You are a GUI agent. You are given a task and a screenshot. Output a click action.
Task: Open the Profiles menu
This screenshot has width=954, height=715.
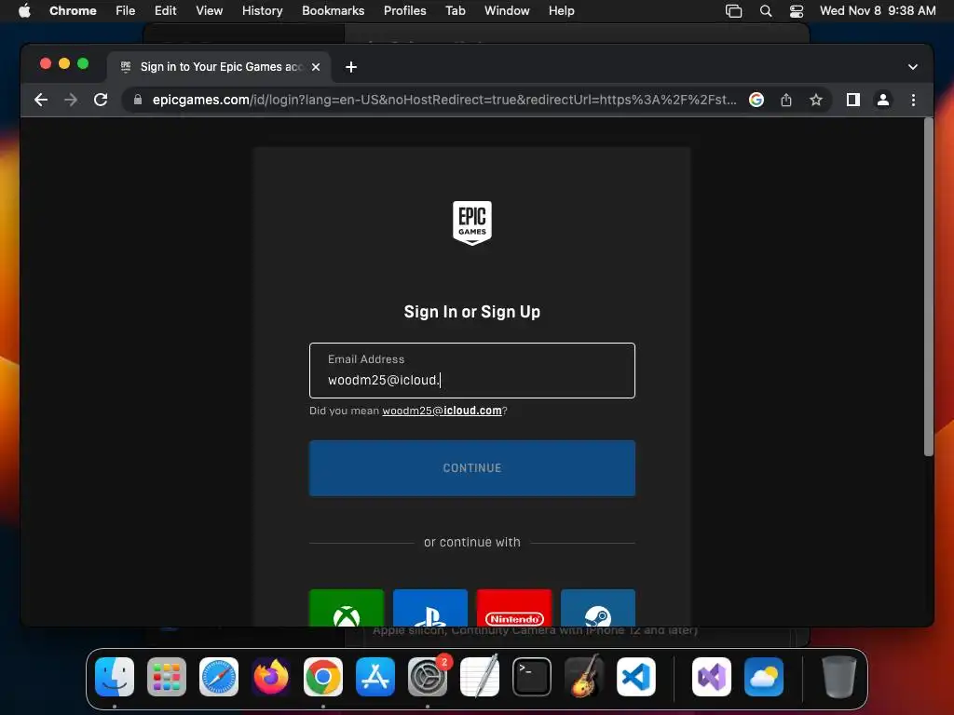tap(404, 11)
